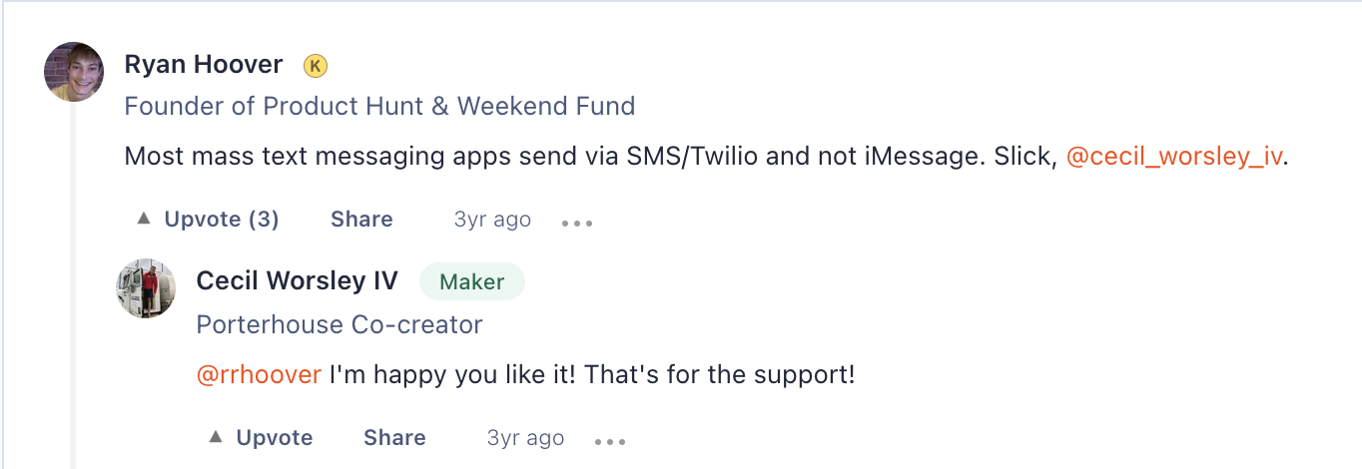Screen dimensions: 1362x469
Task: Upvote Ryan Hoover's comment with 3 upvotes
Action: [x=208, y=220]
